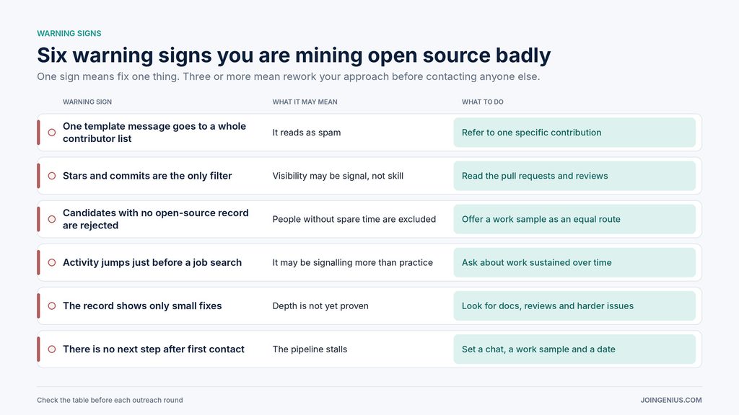Click the 'Set a chat, a work sample and a date' box
739x415 pixels.
(574, 349)
